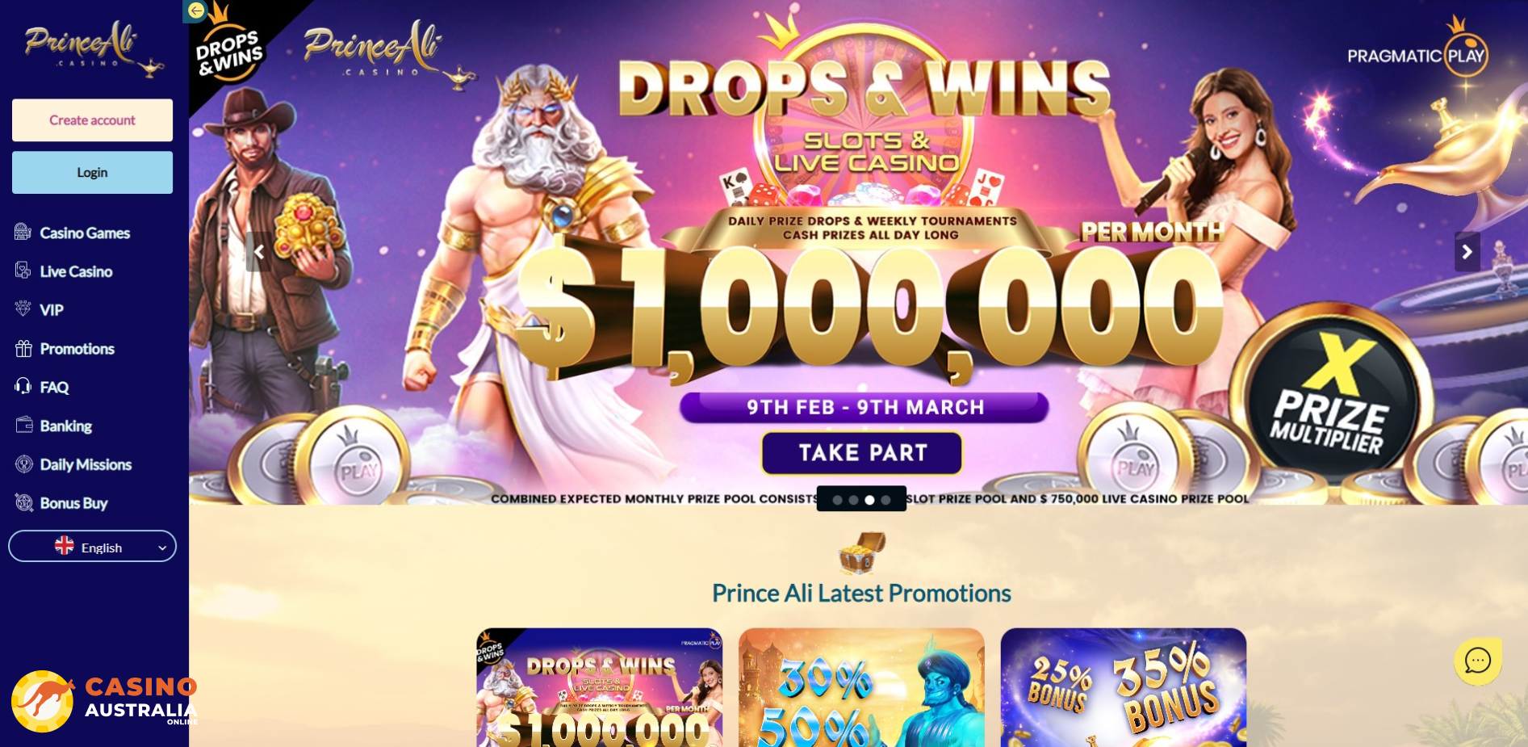
Task: Expand the English language dropdown
Action: pyautogui.click(x=92, y=547)
